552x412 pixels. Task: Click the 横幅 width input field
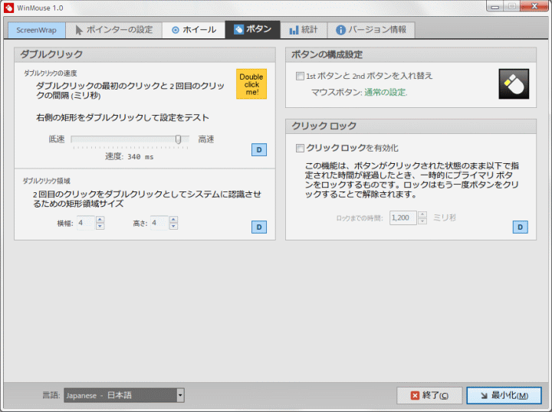(86, 223)
